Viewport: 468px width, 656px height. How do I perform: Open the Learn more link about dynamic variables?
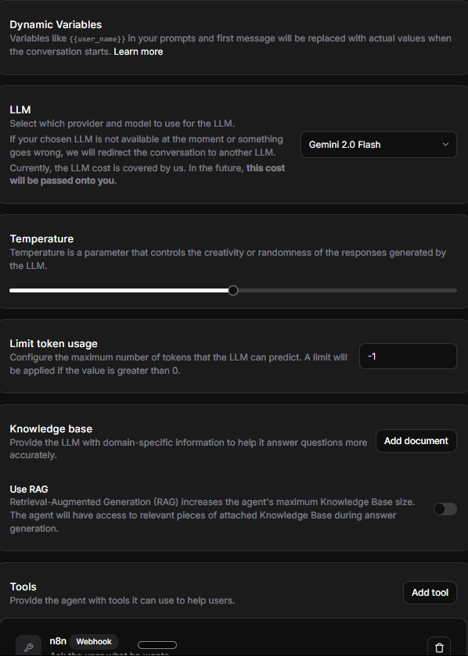tap(139, 52)
